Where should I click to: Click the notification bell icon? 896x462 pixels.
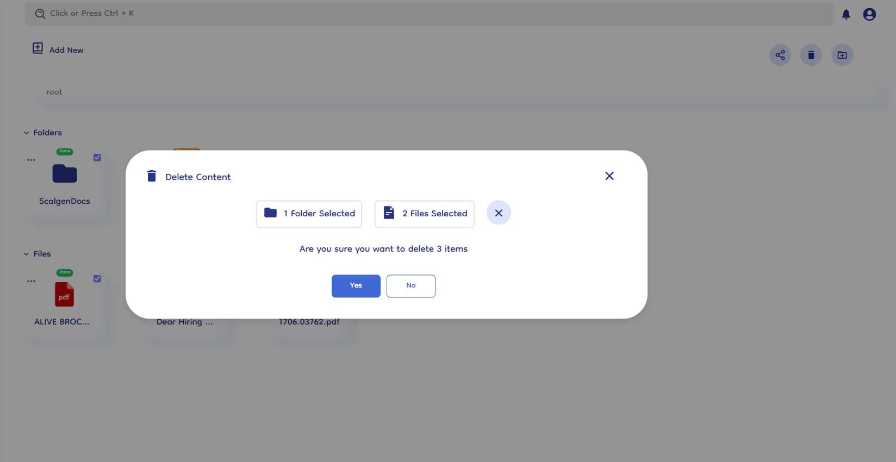(x=846, y=15)
